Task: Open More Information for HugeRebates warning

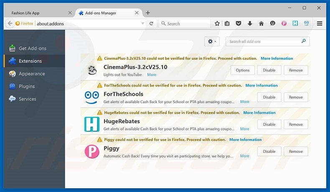Action: pyautogui.click(x=259, y=112)
